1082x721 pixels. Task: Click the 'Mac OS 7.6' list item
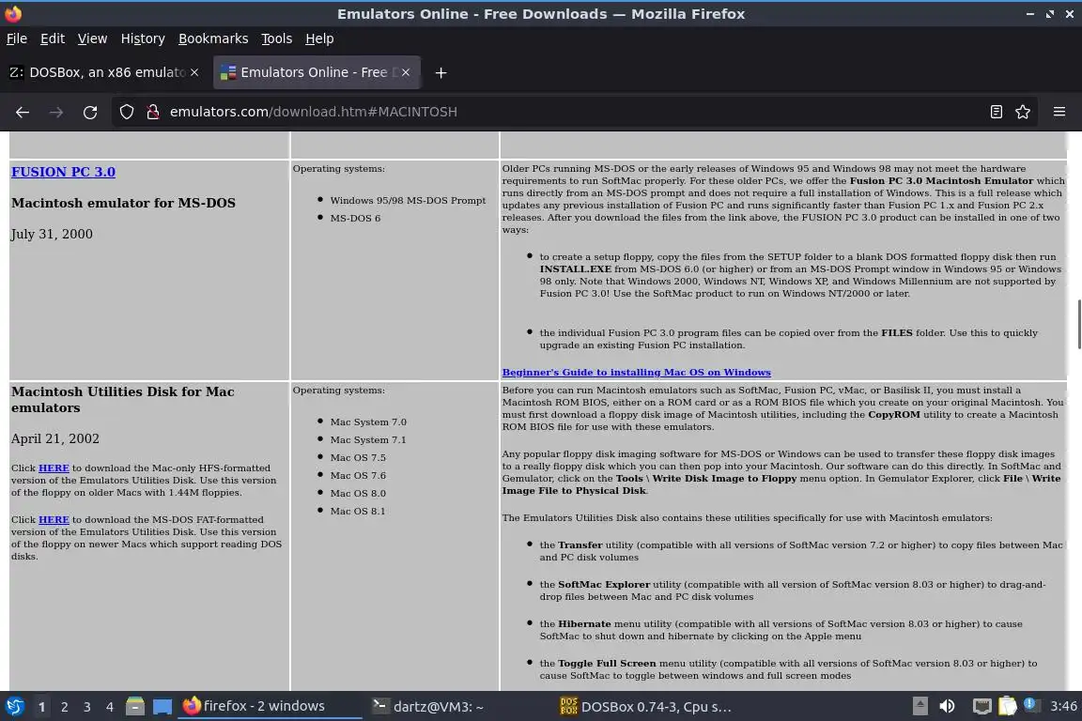[358, 475]
